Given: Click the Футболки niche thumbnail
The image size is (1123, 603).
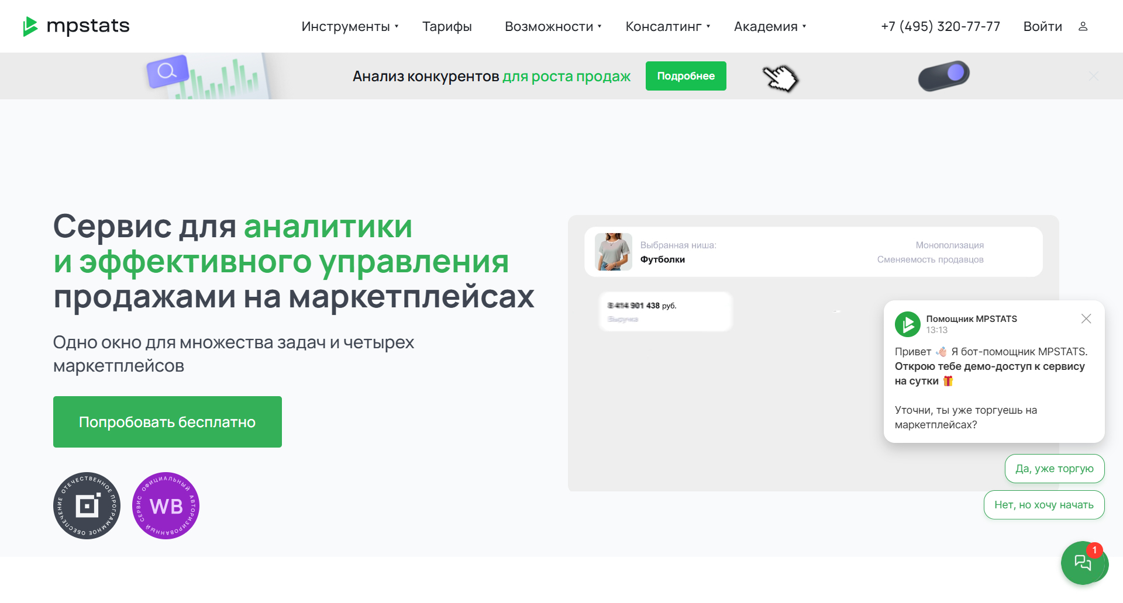Looking at the screenshot, I should 613,252.
